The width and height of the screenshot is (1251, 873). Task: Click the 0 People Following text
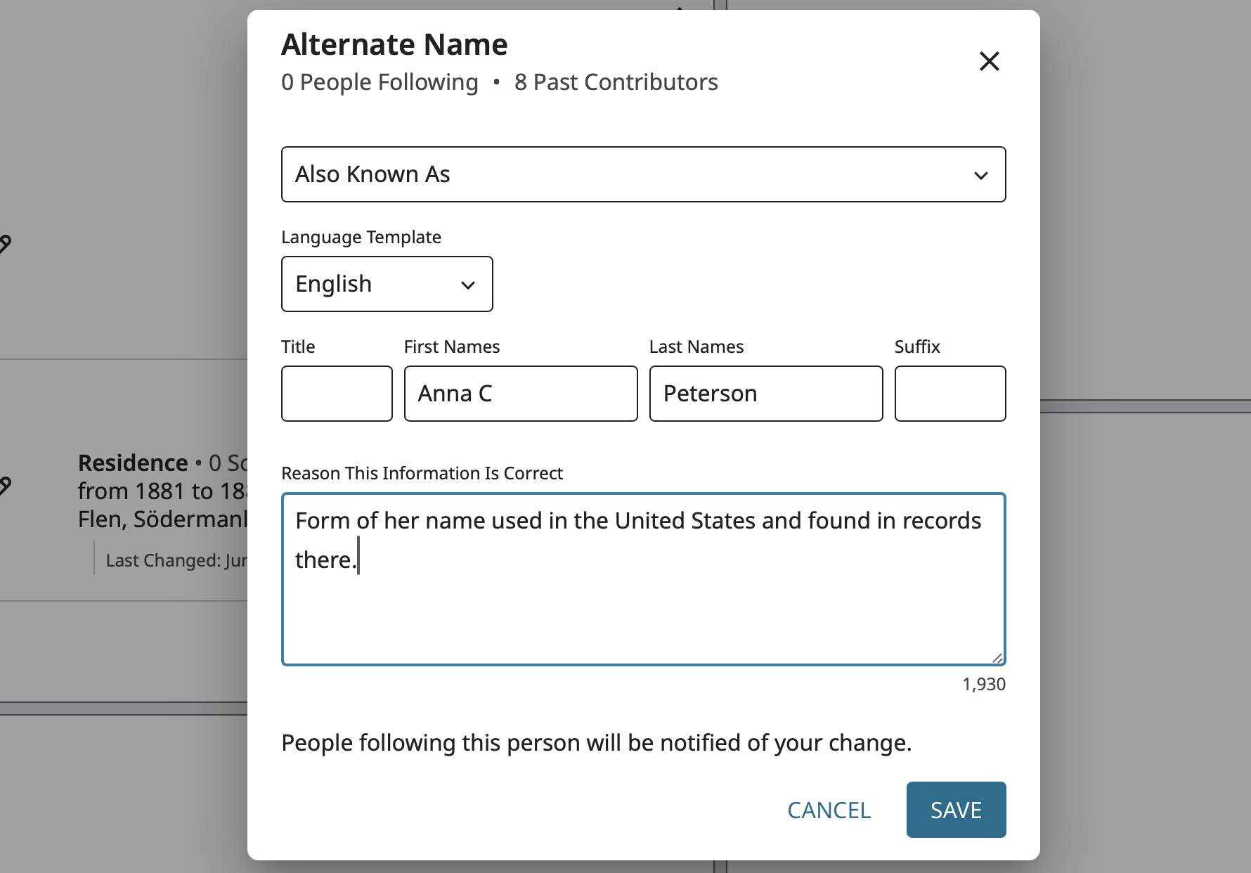point(380,82)
